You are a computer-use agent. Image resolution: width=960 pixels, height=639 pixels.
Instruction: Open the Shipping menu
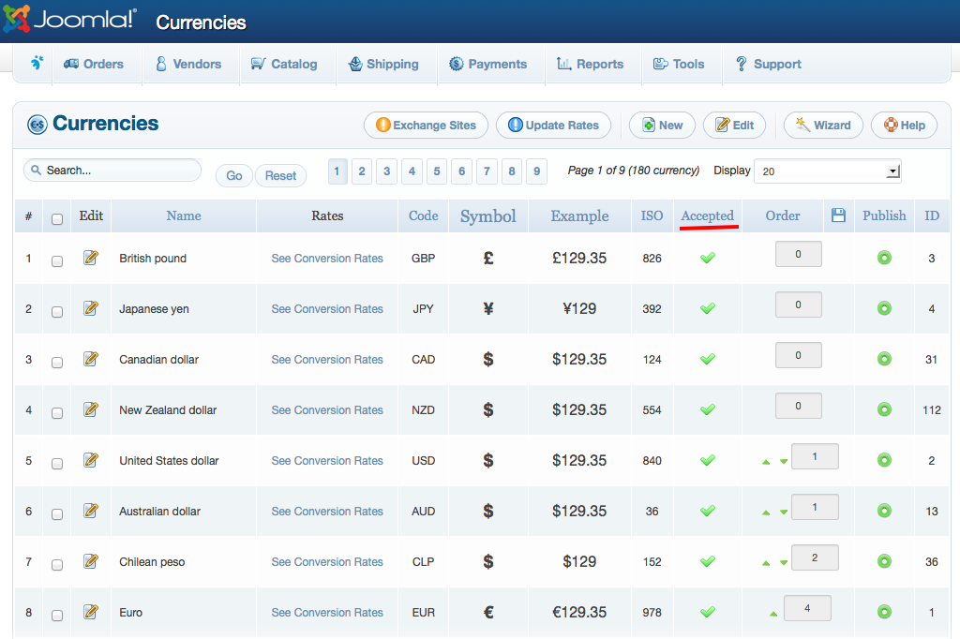[x=383, y=64]
